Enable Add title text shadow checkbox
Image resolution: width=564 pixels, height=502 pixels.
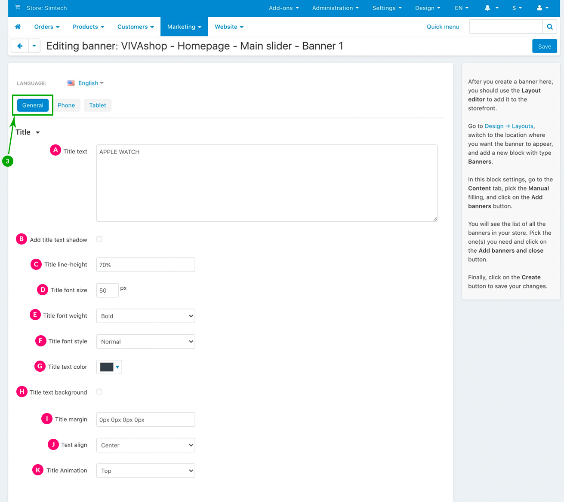tap(99, 239)
